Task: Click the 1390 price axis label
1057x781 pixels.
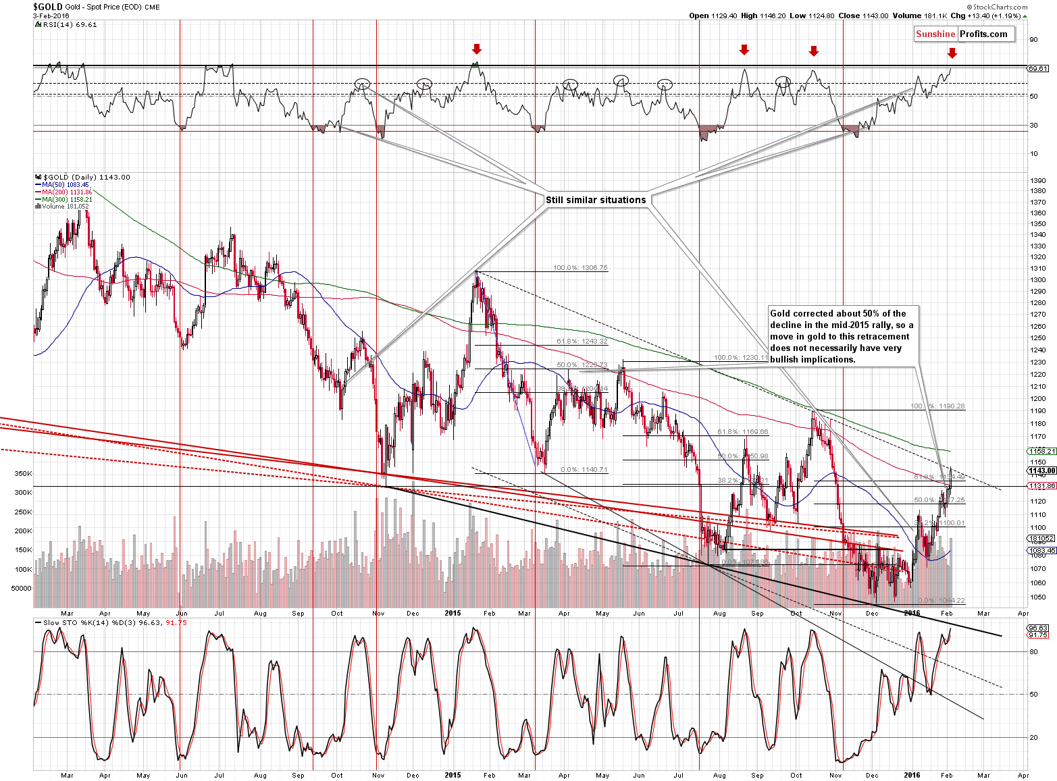Action: coord(1037,180)
